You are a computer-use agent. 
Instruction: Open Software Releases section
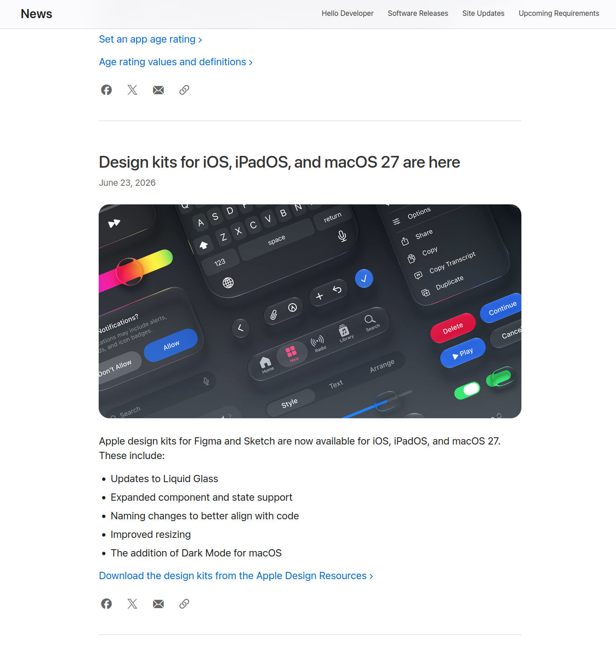(418, 14)
